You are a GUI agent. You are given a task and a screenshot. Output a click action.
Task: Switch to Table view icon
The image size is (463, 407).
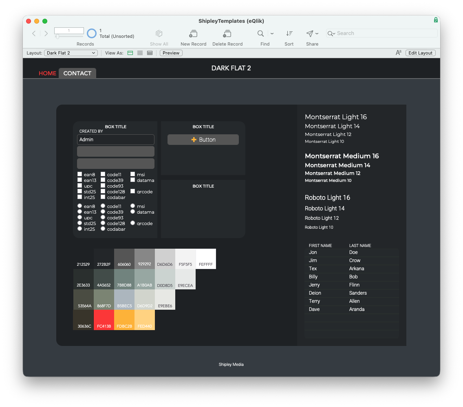pyautogui.click(x=150, y=53)
